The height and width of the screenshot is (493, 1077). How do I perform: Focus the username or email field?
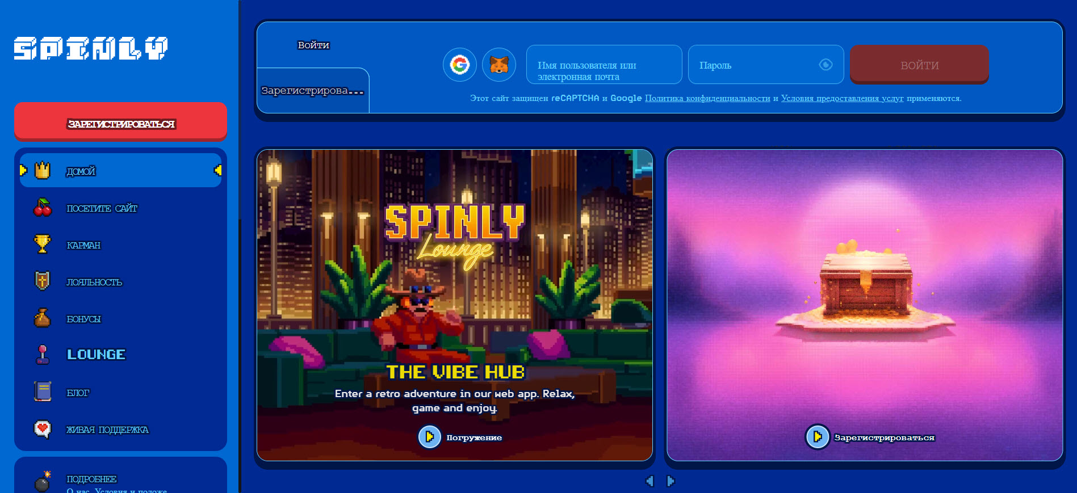pyautogui.click(x=604, y=65)
